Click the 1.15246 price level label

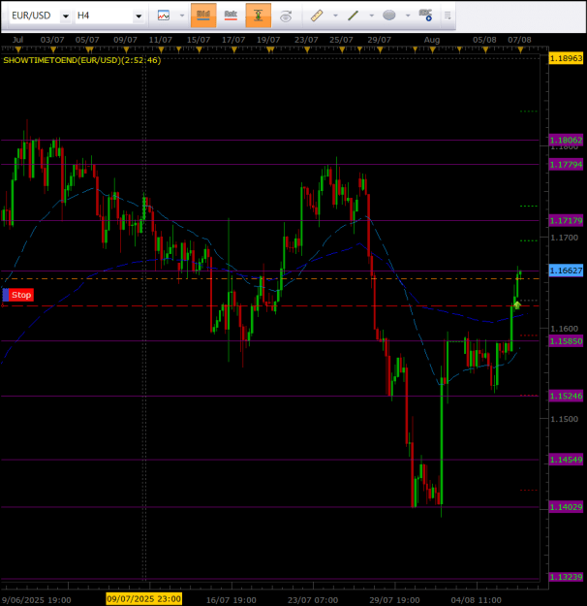tap(566, 396)
